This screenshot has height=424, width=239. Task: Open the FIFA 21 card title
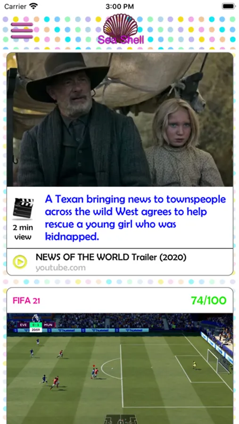coord(26,301)
